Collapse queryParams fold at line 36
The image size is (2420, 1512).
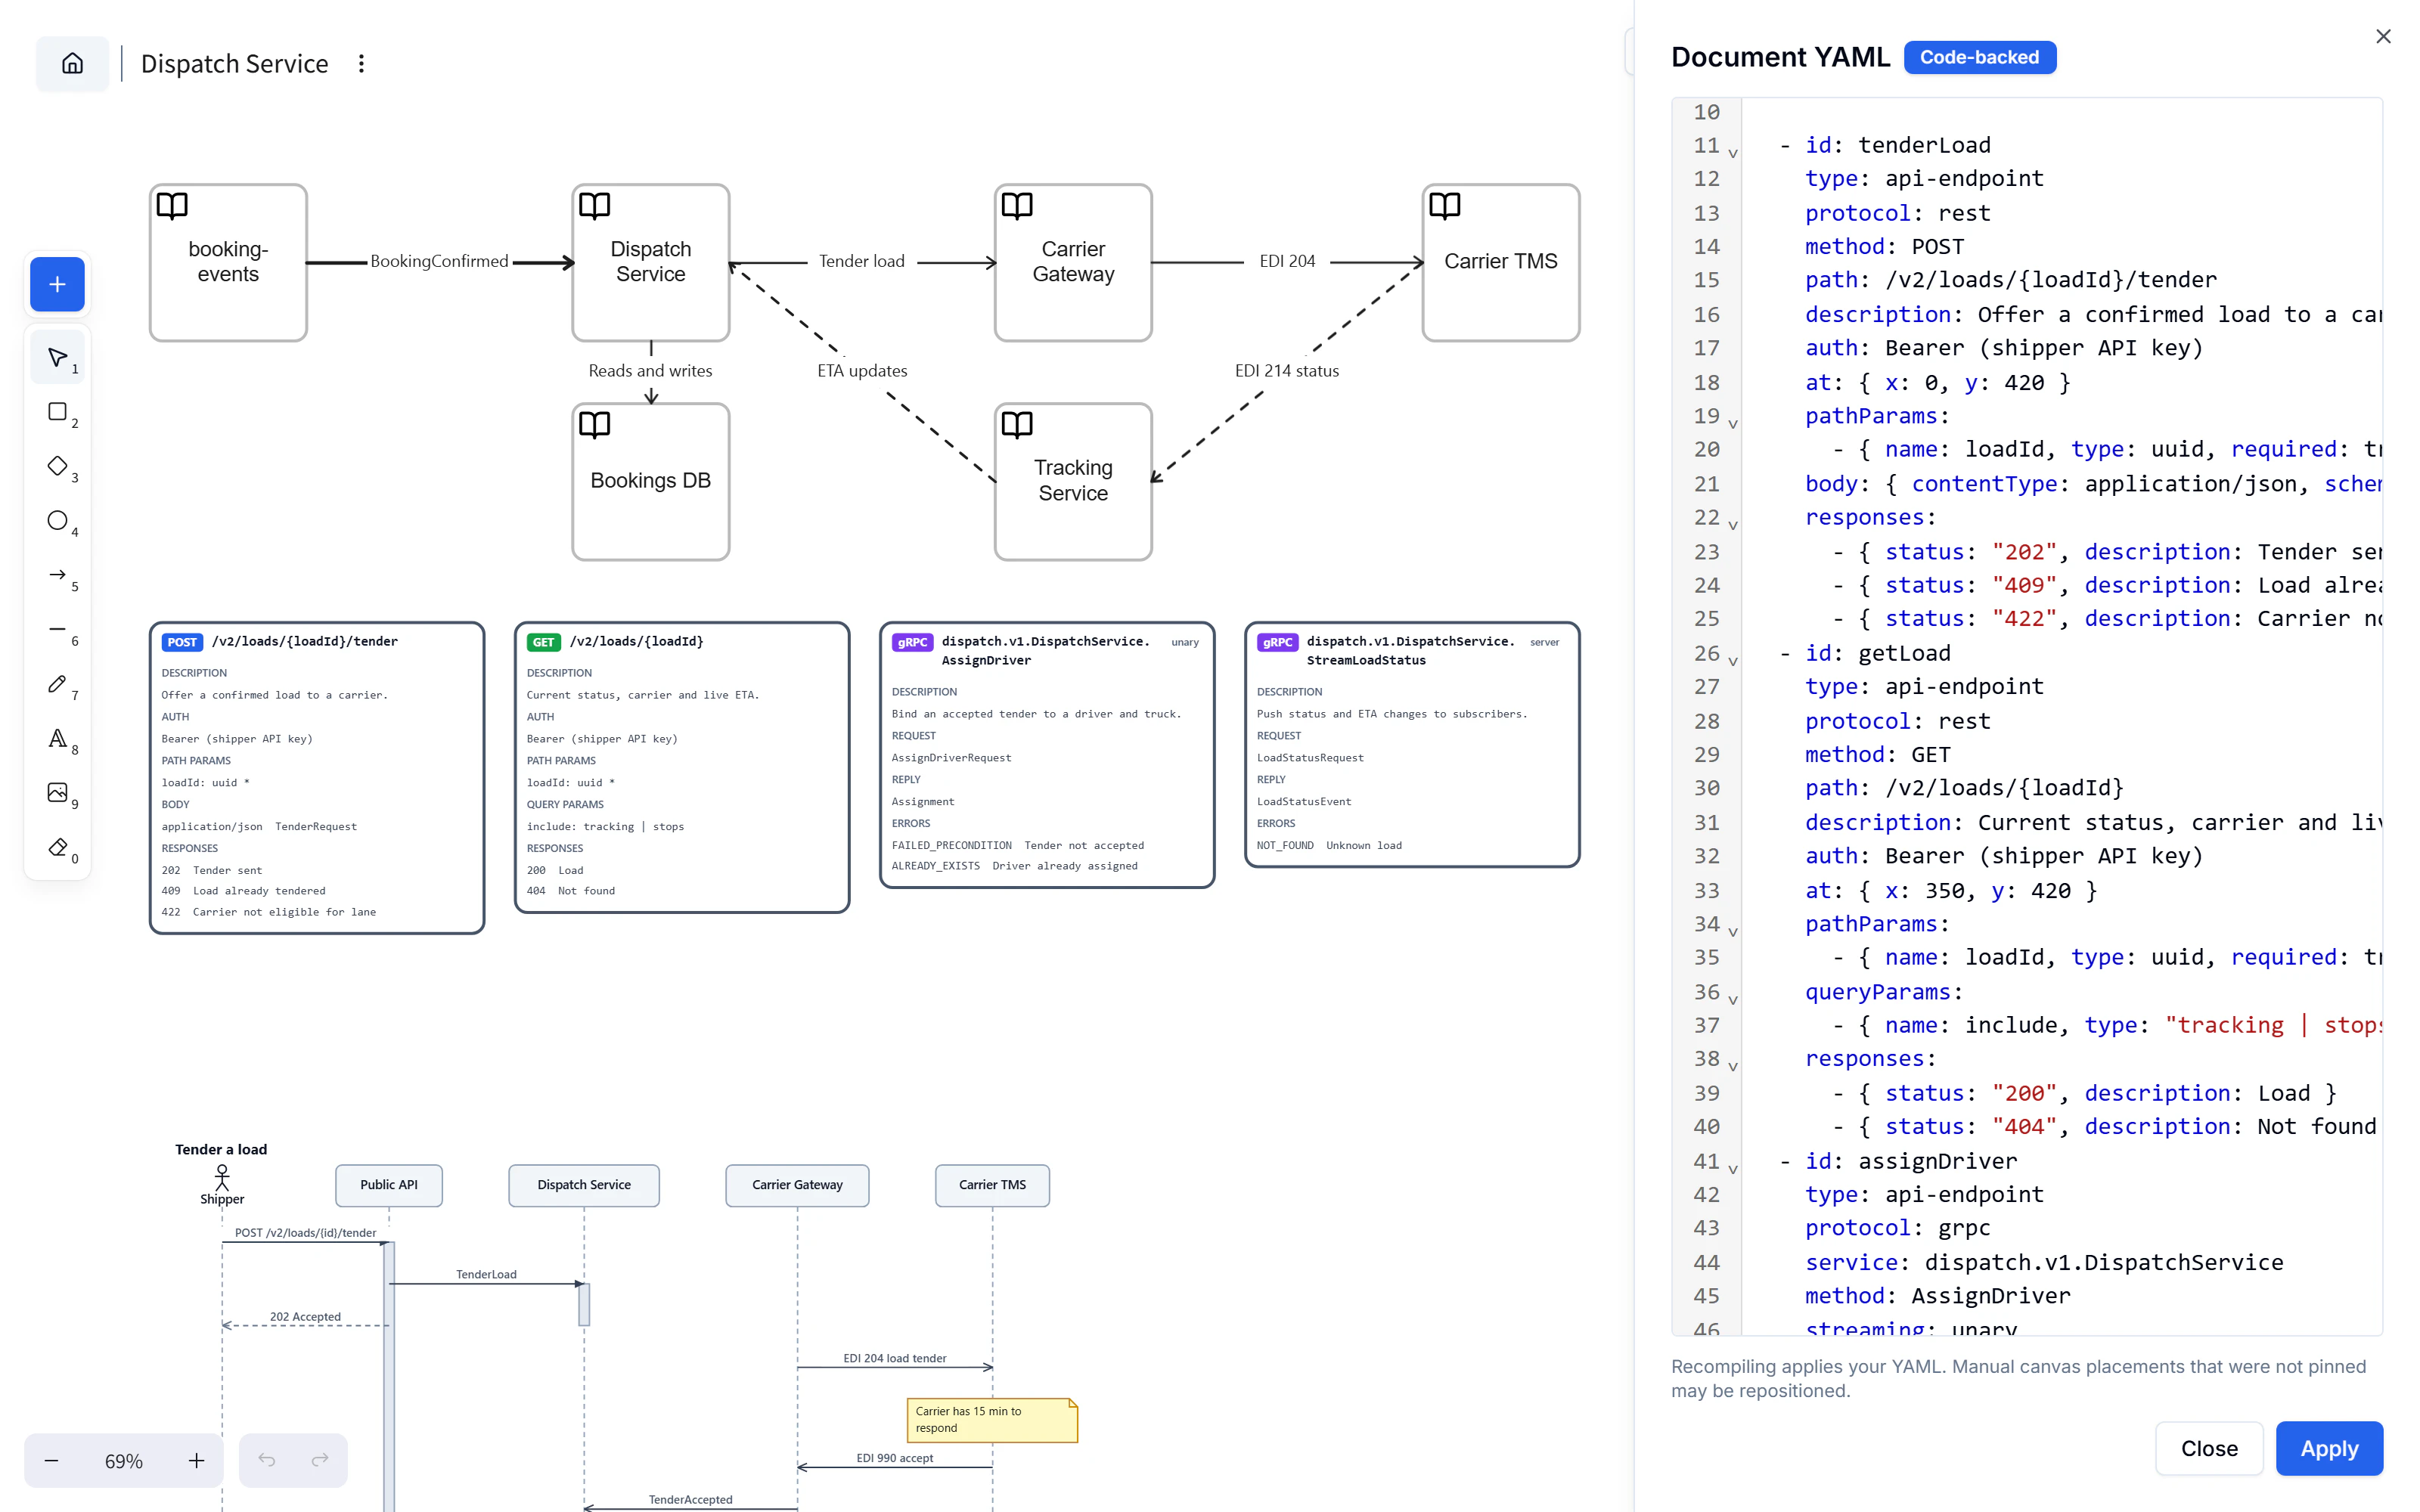(1733, 999)
